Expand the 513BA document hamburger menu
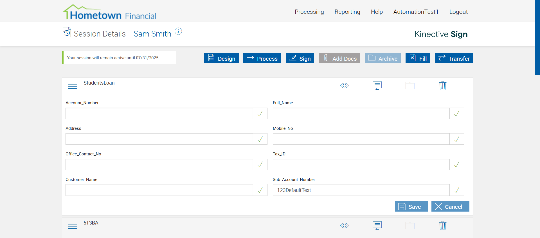This screenshot has width=540, height=238. click(x=72, y=226)
